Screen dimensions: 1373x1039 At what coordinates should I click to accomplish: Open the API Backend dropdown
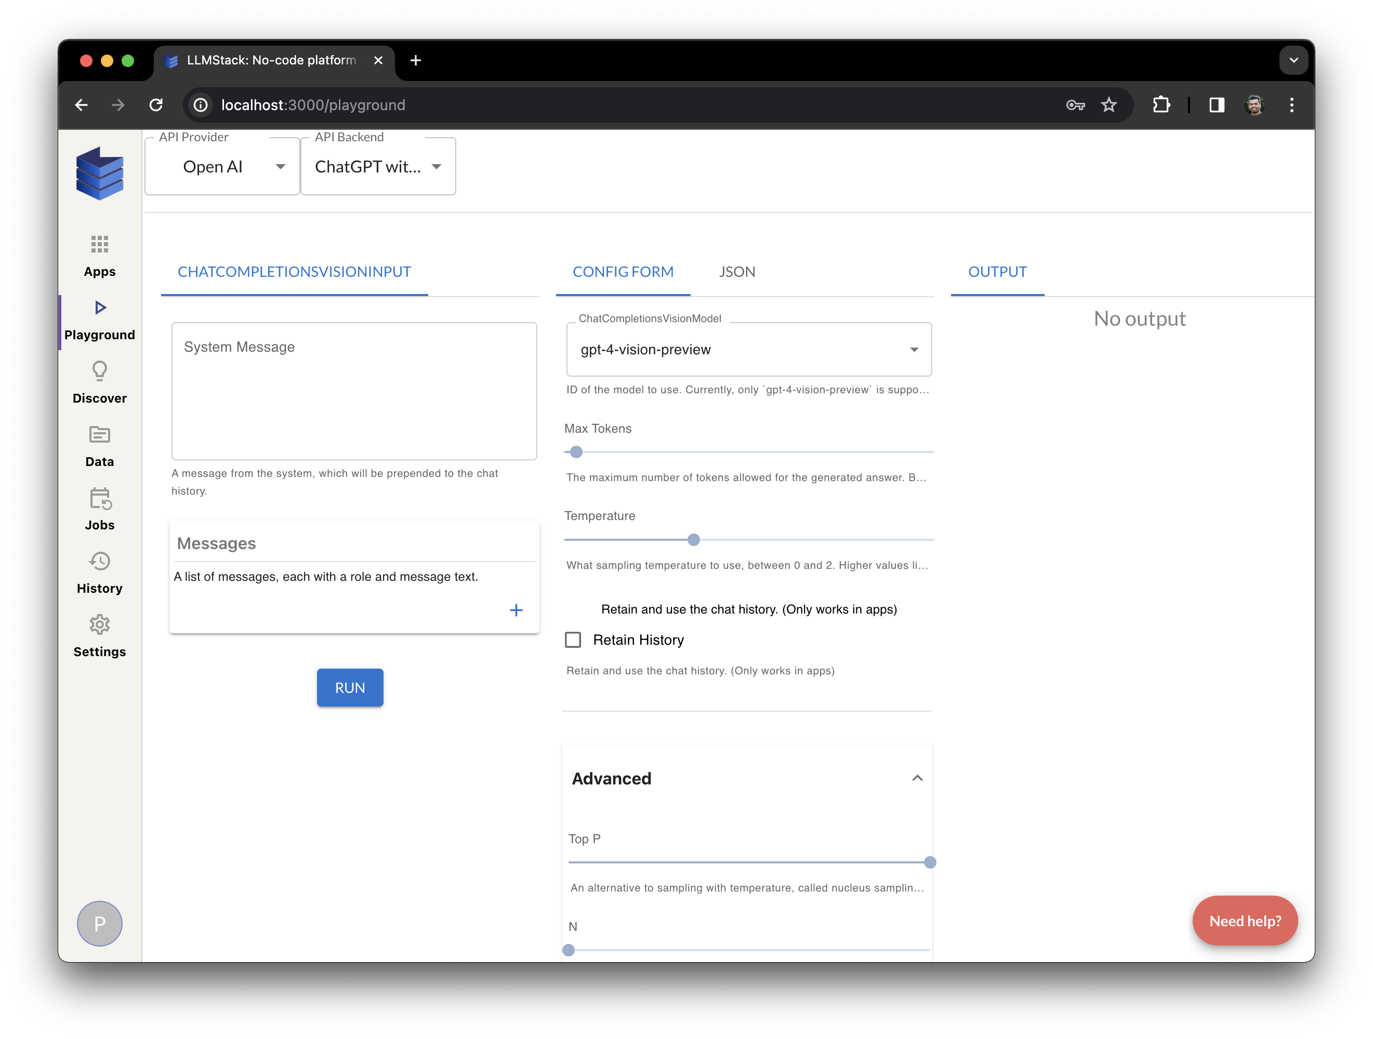[x=377, y=167]
